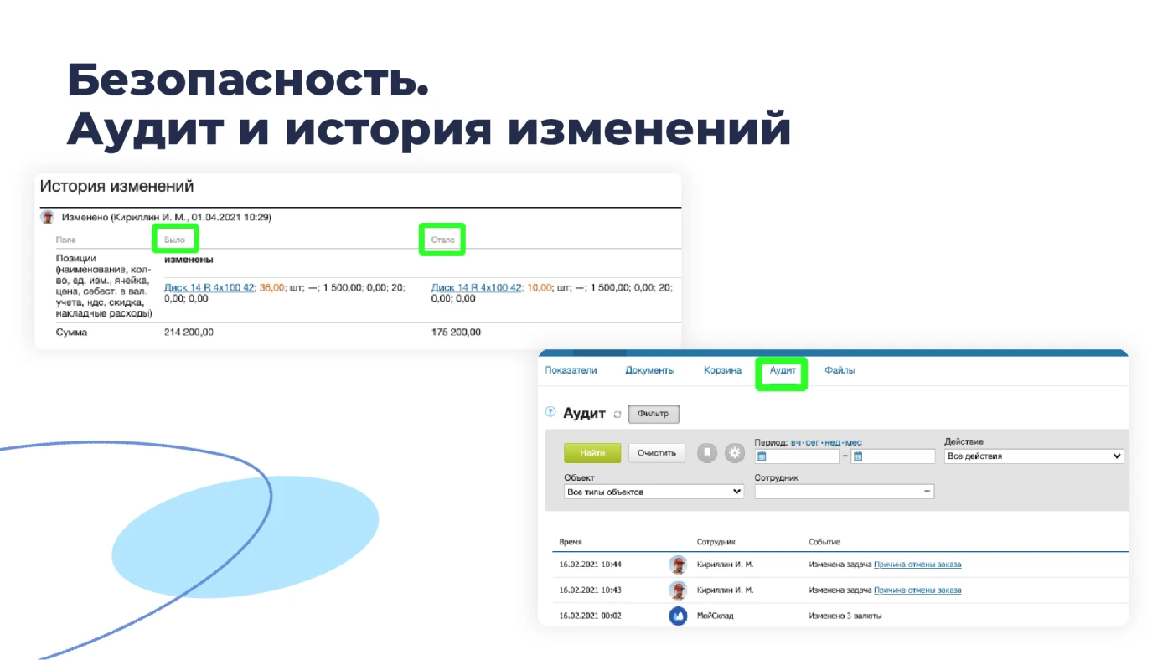This screenshot has height=660, width=1173.
Task: Select the avatar beside Изменено (Кириллин И. М.
Action: coord(48,217)
